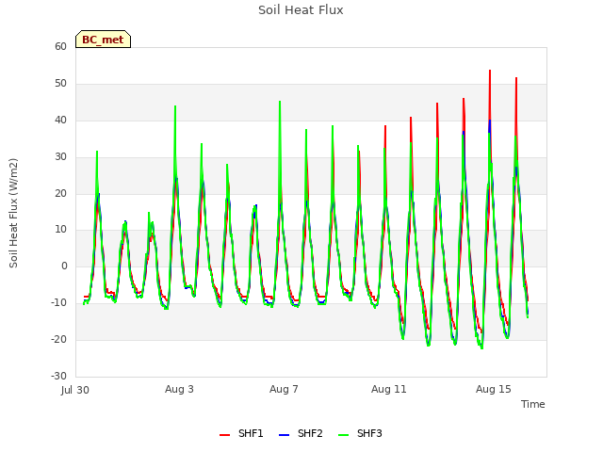Click the 0 y-axis tick label
Viewport: 603px width, 452px height.
(64, 266)
